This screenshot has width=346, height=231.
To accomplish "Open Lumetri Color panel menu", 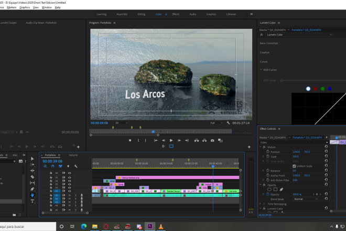I will click(279, 23).
